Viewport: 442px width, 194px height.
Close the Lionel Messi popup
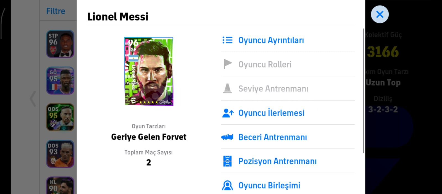click(x=380, y=14)
